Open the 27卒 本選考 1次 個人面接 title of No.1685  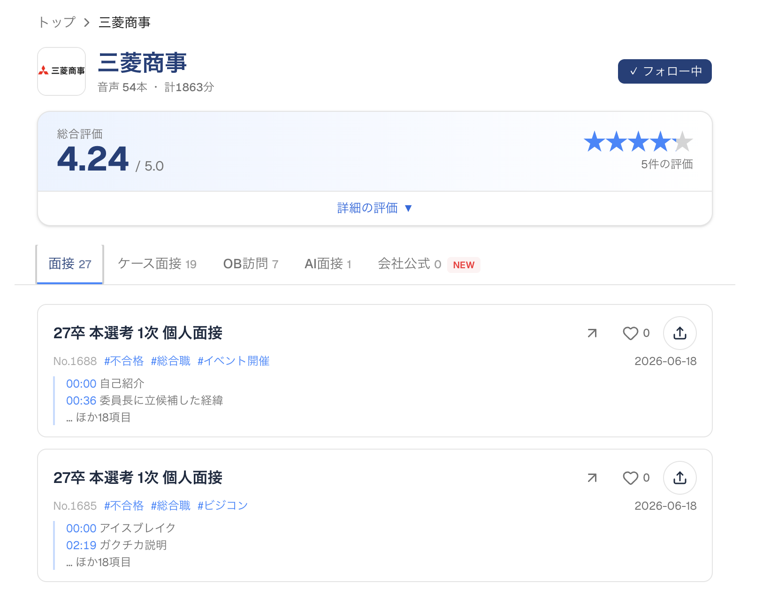(138, 478)
